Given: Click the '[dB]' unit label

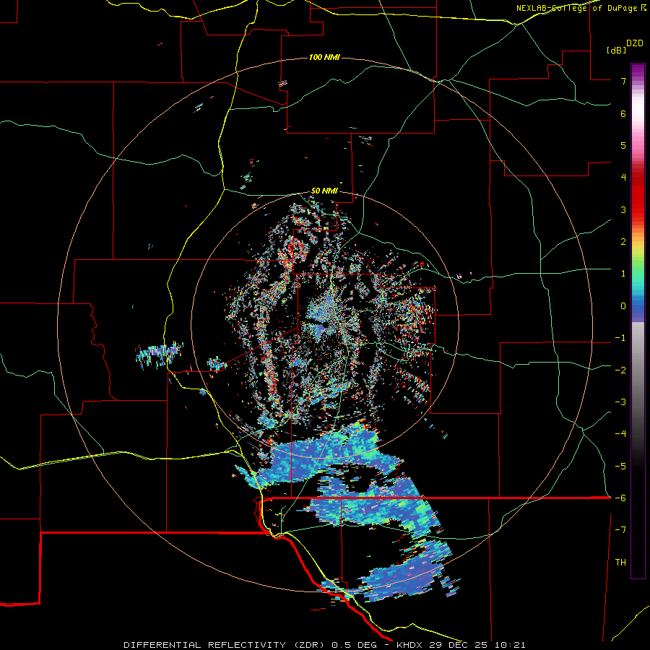Looking at the screenshot, I should [x=616, y=50].
